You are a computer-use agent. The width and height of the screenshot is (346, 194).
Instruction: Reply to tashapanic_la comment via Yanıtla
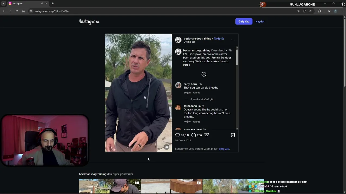(x=197, y=122)
